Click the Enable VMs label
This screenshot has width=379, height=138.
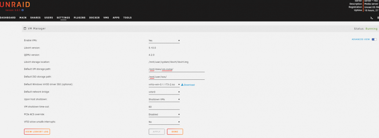coord(30,40)
